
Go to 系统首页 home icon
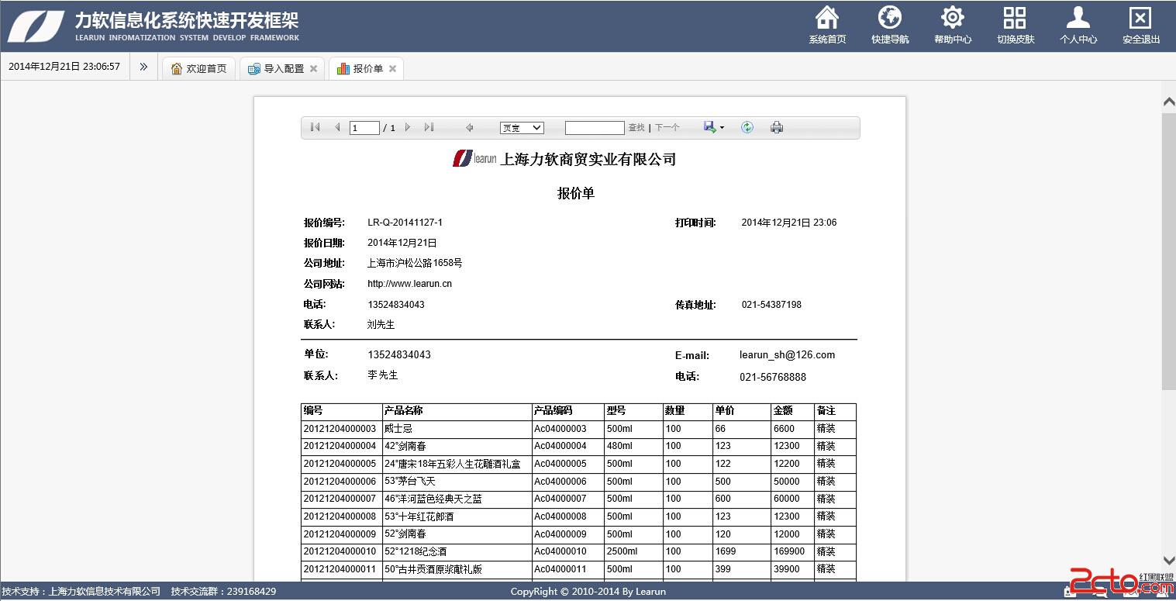(827, 17)
